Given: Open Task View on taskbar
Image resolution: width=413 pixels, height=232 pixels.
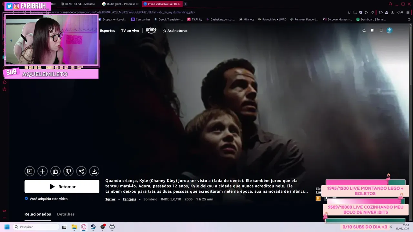Looking at the screenshot, I should pyautogui.click(x=64, y=227).
